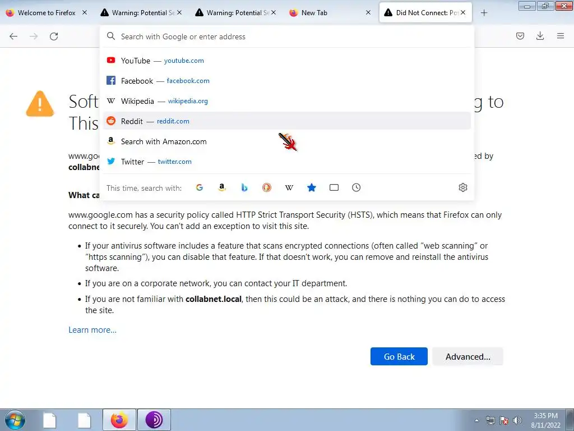
Task: Switch to the New Tab tab
Action: coord(330,12)
